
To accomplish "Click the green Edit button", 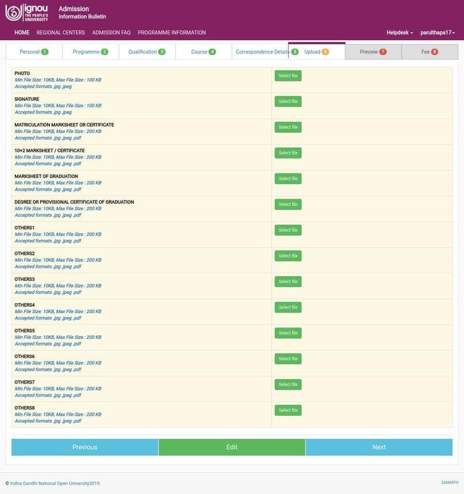I will [231, 447].
